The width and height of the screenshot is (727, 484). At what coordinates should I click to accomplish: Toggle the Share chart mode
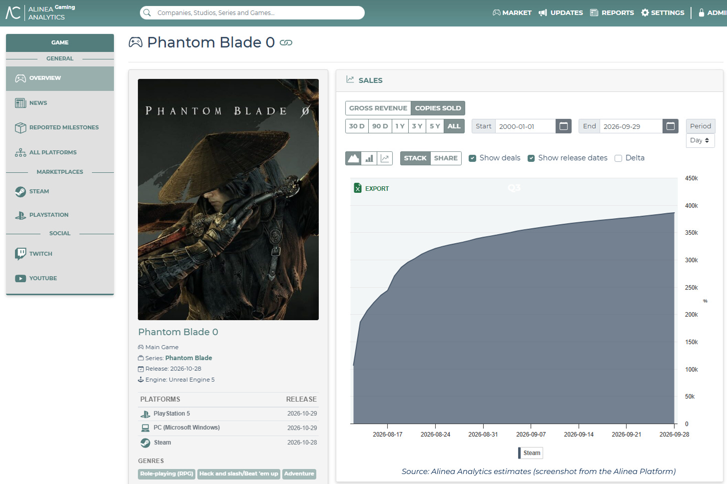pos(446,158)
